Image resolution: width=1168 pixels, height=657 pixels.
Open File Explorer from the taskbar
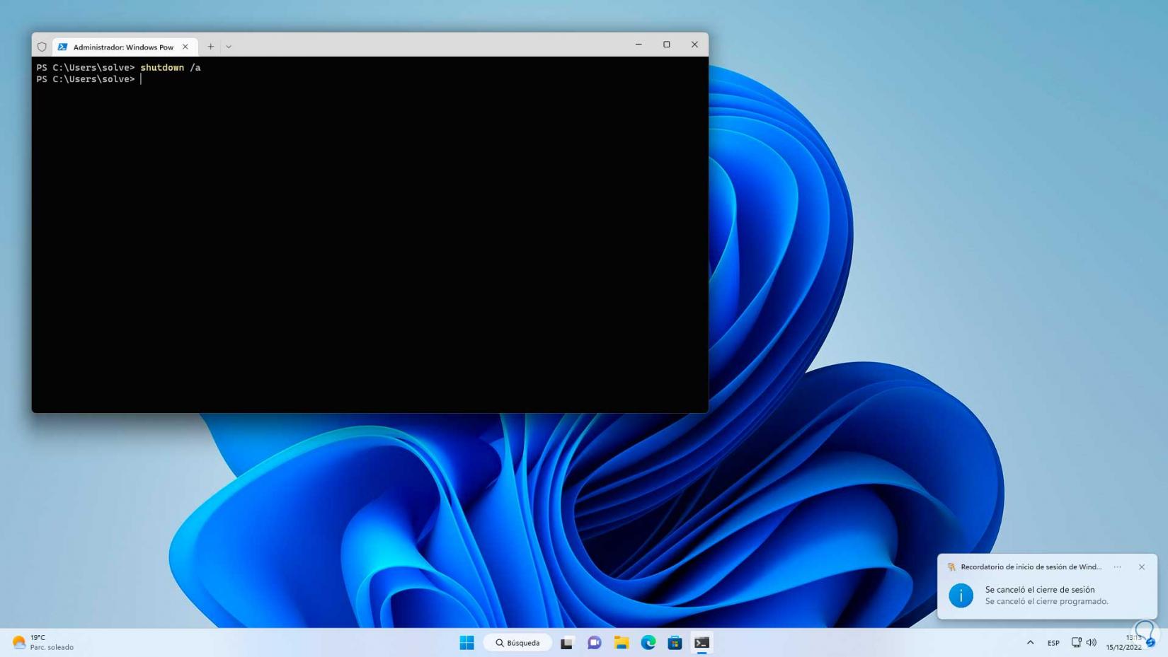point(622,642)
